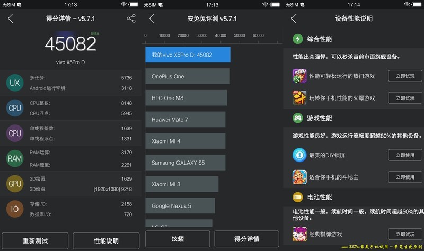The width and height of the screenshot is (424, 251).
Task: Tap the 性能说明 button
Action: tap(106, 241)
